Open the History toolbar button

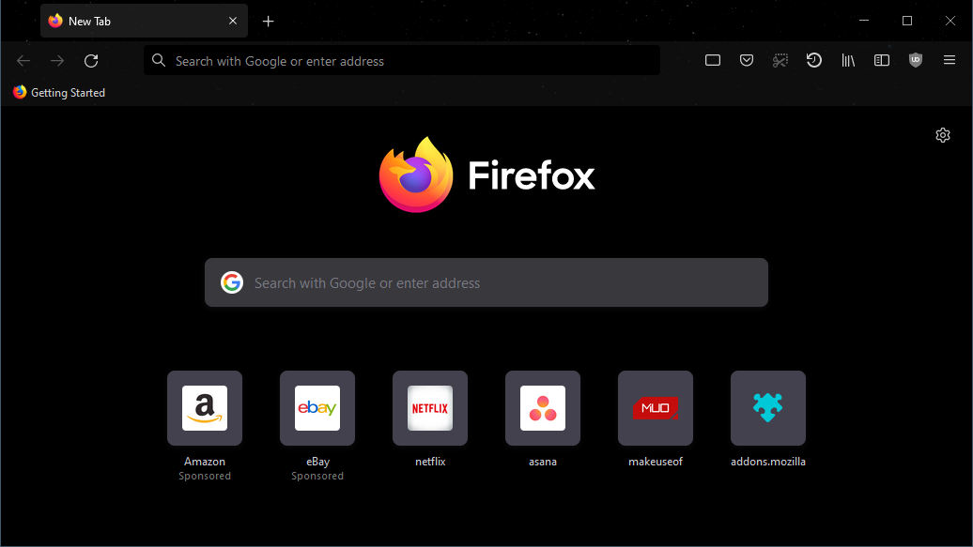click(814, 61)
